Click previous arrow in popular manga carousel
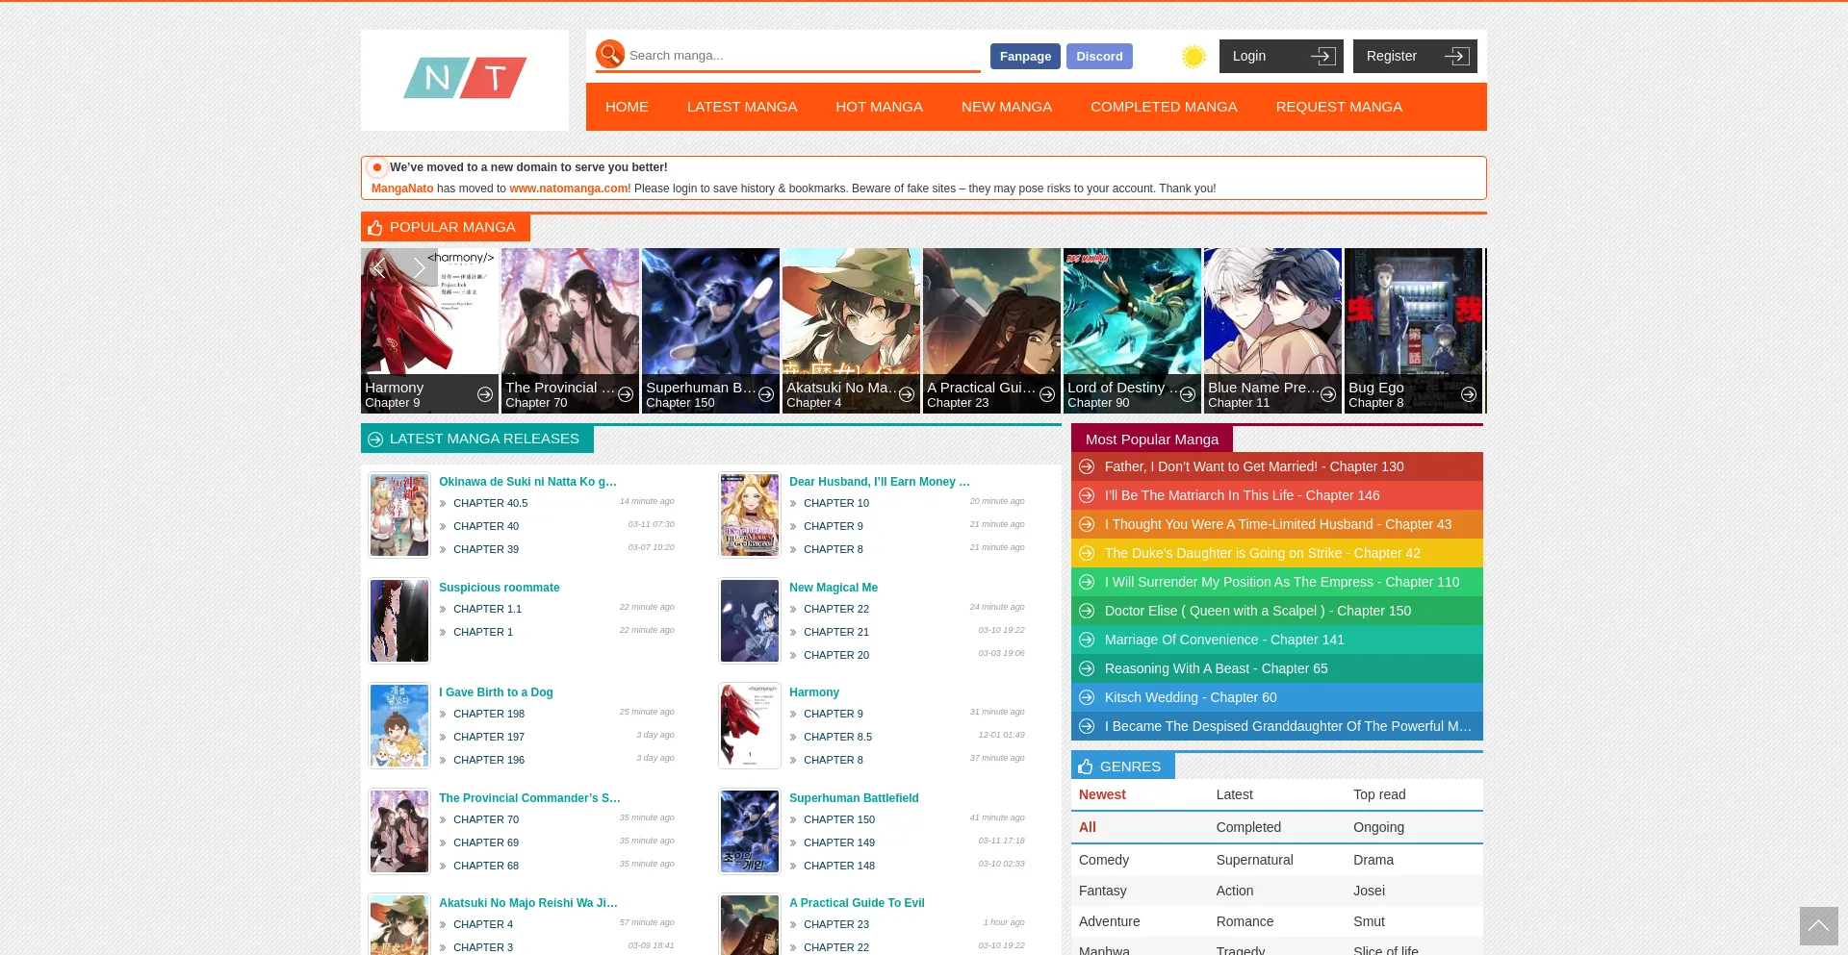This screenshot has height=955, width=1848. [x=379, y=267]
